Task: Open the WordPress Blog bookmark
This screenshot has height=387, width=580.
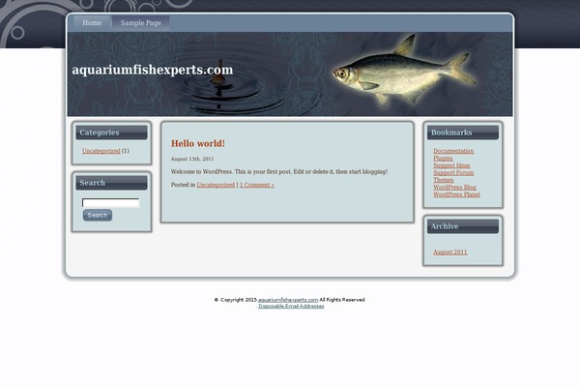Action: coord(454,187)
